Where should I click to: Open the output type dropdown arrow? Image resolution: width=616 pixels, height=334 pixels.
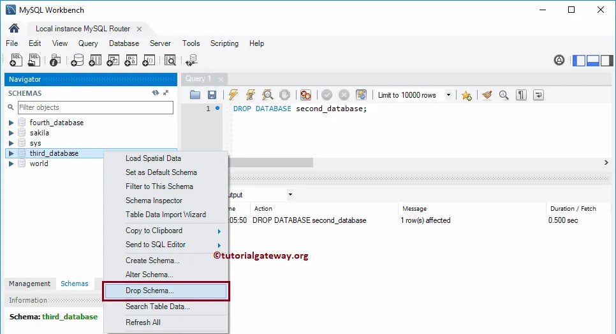[290, 194]
